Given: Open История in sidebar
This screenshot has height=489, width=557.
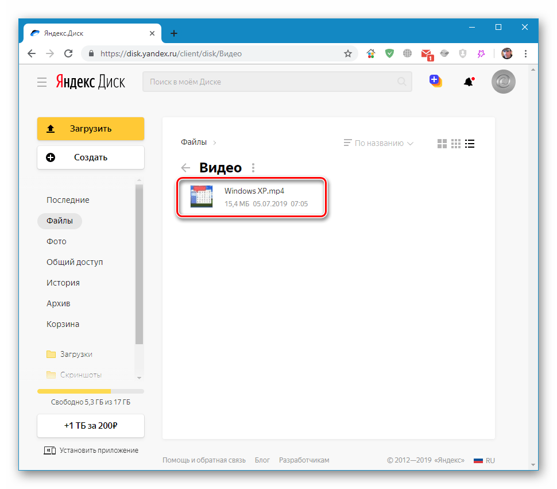Looking at the screenshot, I should tap(63, 283).
